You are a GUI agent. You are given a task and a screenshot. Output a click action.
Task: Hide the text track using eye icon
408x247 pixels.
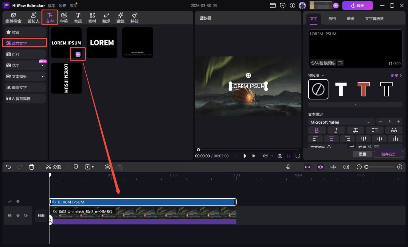click(x=18, y=202)
